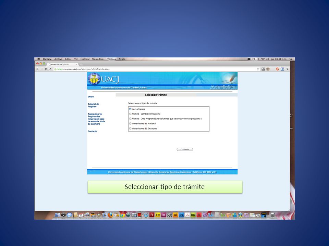Bookmark page with the star icon
Image resolution: width=329 pixels, height=246 pixels.
coord(258,69)
